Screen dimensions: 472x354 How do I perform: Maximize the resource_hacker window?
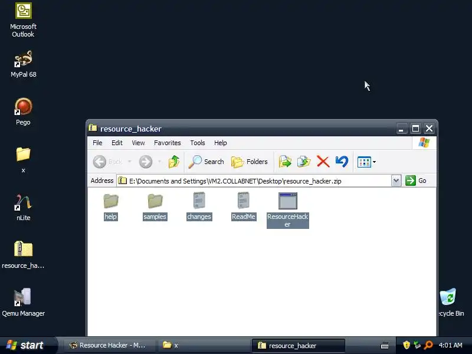coord(415,129)
